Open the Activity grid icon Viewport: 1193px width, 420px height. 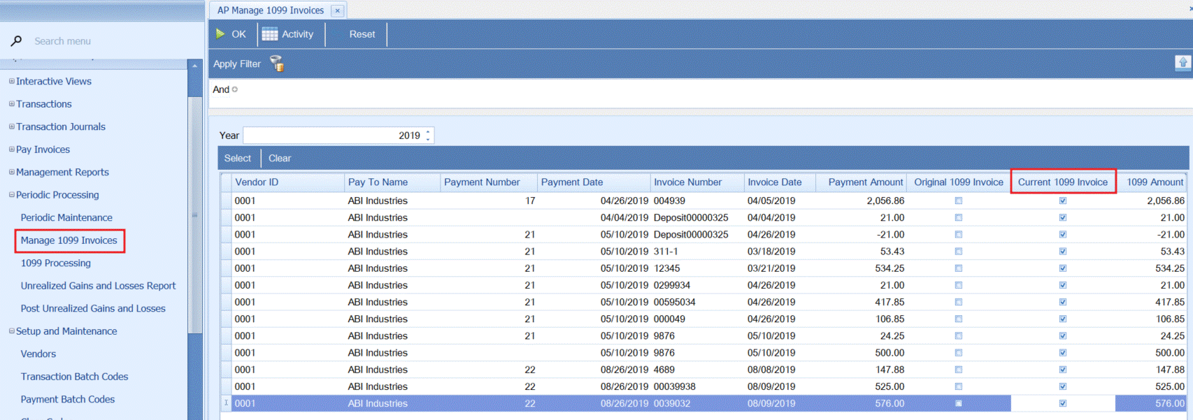tap(270, 34)
